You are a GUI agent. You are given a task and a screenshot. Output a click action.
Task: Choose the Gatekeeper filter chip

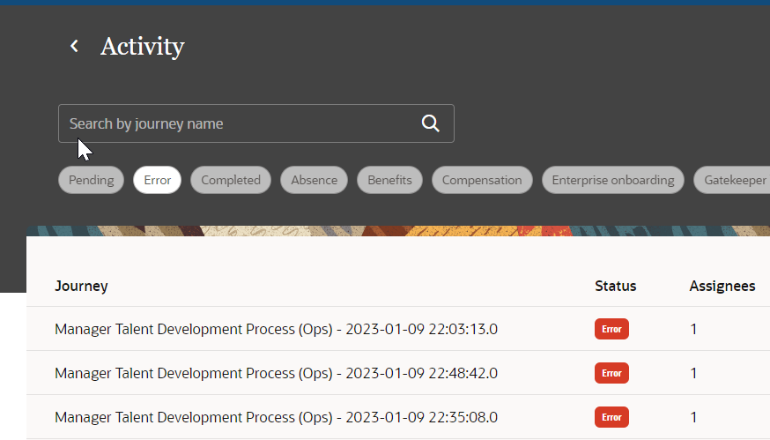tap(734, 180)
